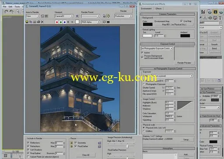Uncheck the Active exposure control checkbox

pos(142,52)
